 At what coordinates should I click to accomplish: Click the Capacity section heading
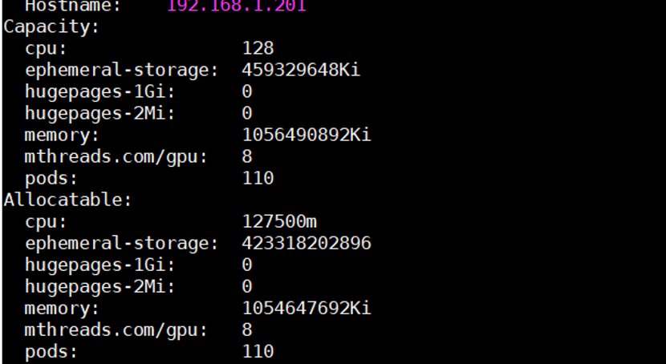[x=51, y=27]
